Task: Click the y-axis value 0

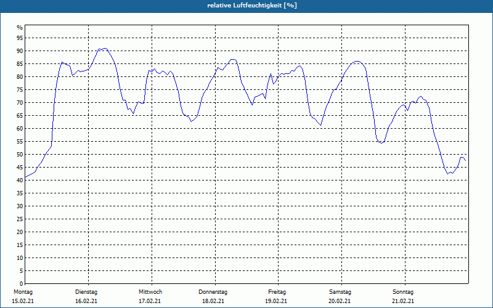Action: pyautogui.click(x=22, y=284)
